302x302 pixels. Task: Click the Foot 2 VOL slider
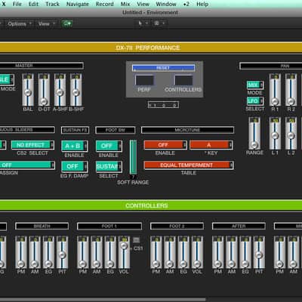[197, 252]
